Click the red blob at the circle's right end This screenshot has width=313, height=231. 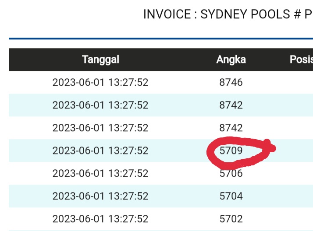270,147
